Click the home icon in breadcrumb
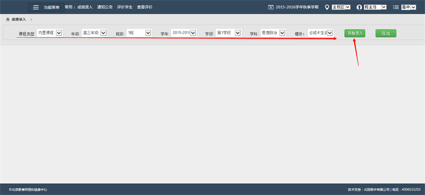This screenshot has height=195, width=425. [7, 20]
